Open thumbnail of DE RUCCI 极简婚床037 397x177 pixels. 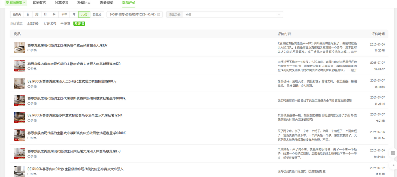[19, 84]
